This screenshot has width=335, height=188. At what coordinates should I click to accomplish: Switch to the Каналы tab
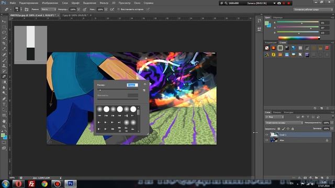[x=277, y=112]
